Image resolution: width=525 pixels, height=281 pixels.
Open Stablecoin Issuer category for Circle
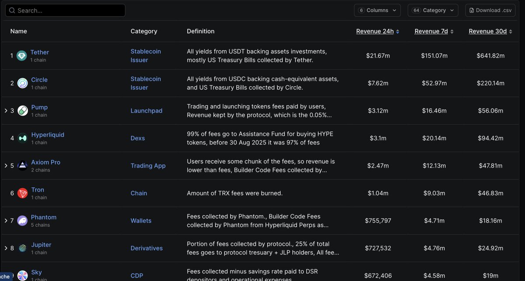click(146, 83)
